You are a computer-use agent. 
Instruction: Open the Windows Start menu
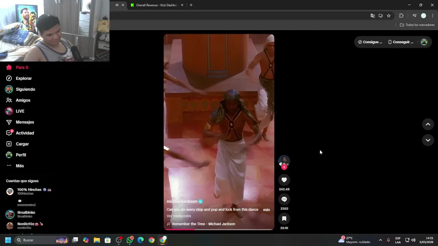8,240
